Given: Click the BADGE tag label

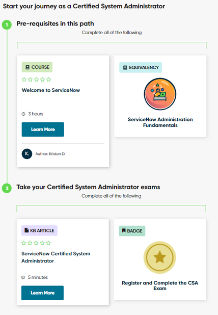Looking at the screenshot, I should pos(132,231).
